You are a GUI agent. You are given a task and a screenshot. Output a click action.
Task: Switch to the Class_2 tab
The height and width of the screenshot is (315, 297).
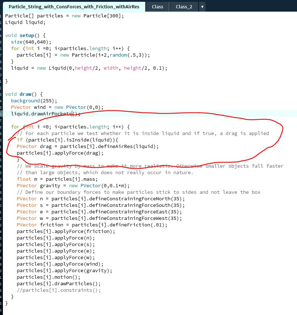184,7
